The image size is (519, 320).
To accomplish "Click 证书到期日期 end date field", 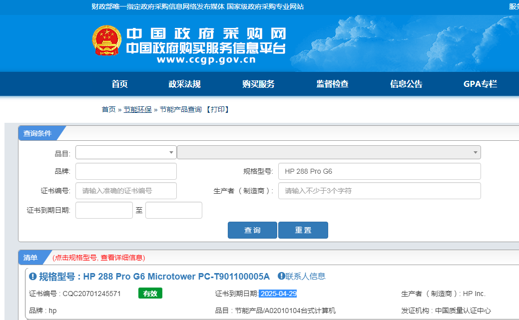I will [174, 210].
